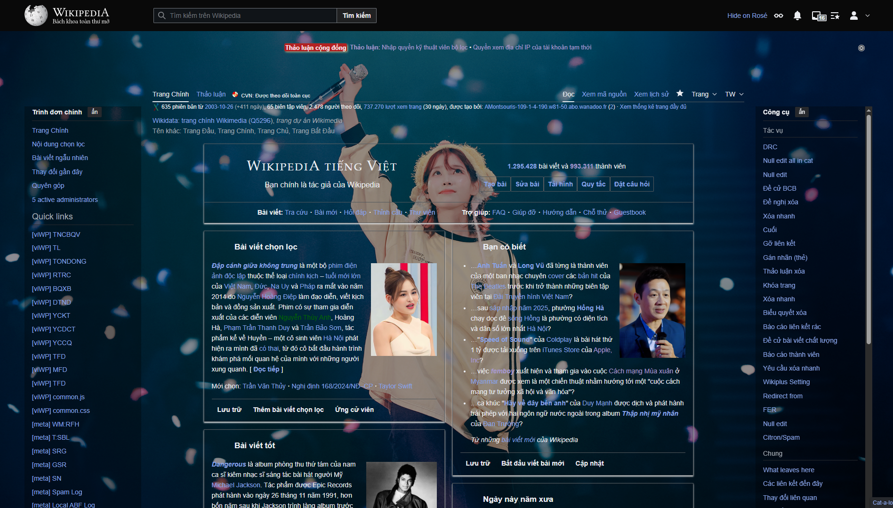
Task: Hide the Trình đơn chính sidebar
Action: click(95, 112)
